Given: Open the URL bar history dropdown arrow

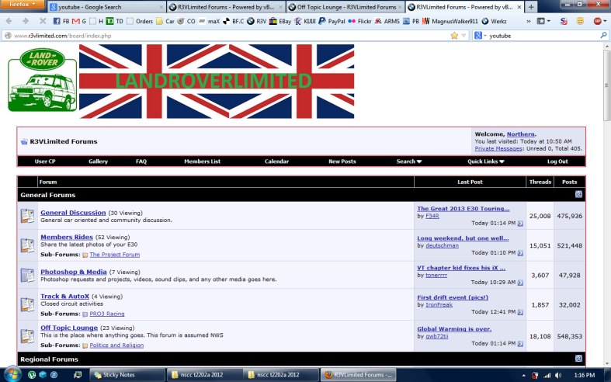Looking at the screenshot, I should click(463, 36).
